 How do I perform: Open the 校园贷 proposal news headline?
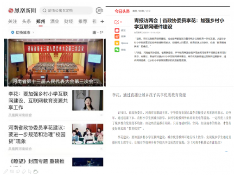[37, 134]
